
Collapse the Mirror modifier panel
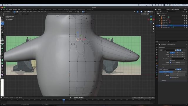tap(160, 50)
